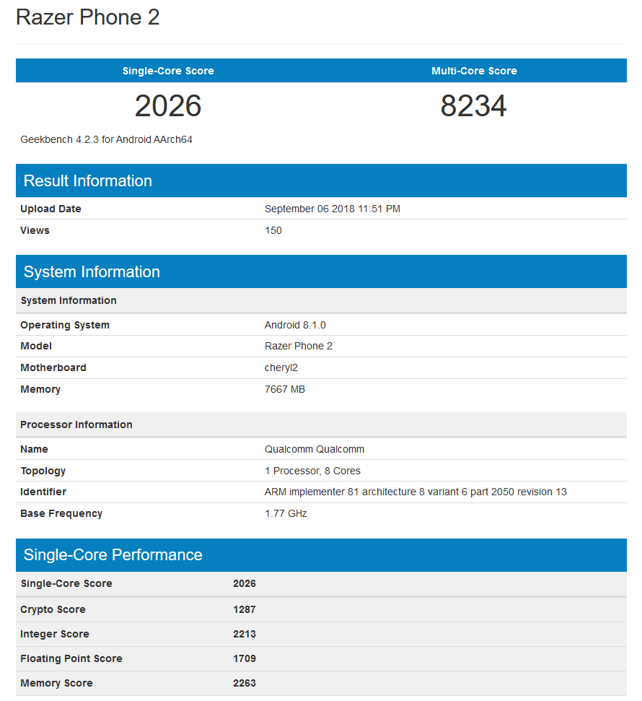642x701 pixels.
Task: Click the Crypto Score value 1287
Action: click(x=245, y=609)
